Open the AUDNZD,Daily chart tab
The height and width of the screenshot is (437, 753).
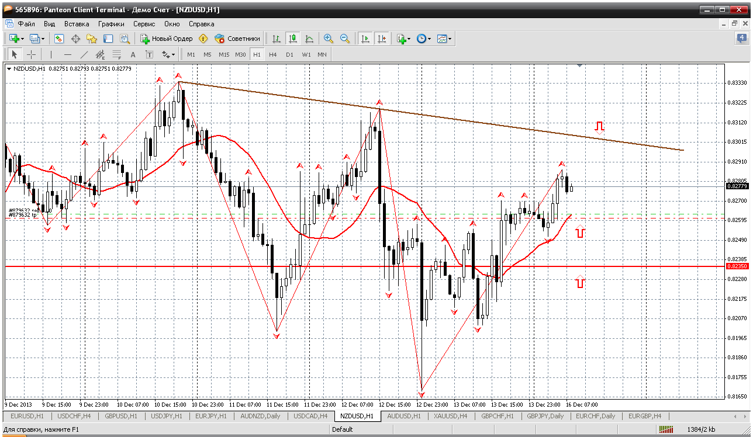(x=260, y=416)
